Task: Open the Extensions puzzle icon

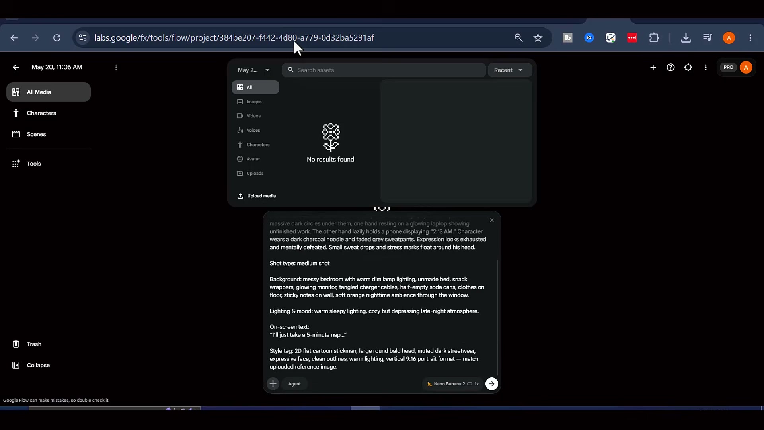Action: [654, 38]
